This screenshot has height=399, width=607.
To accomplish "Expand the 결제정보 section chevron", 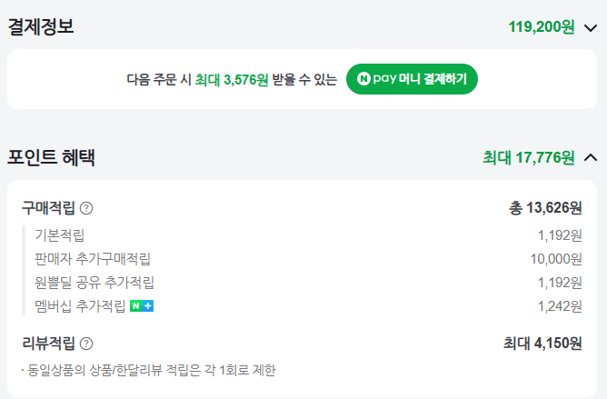I will 591,27.
